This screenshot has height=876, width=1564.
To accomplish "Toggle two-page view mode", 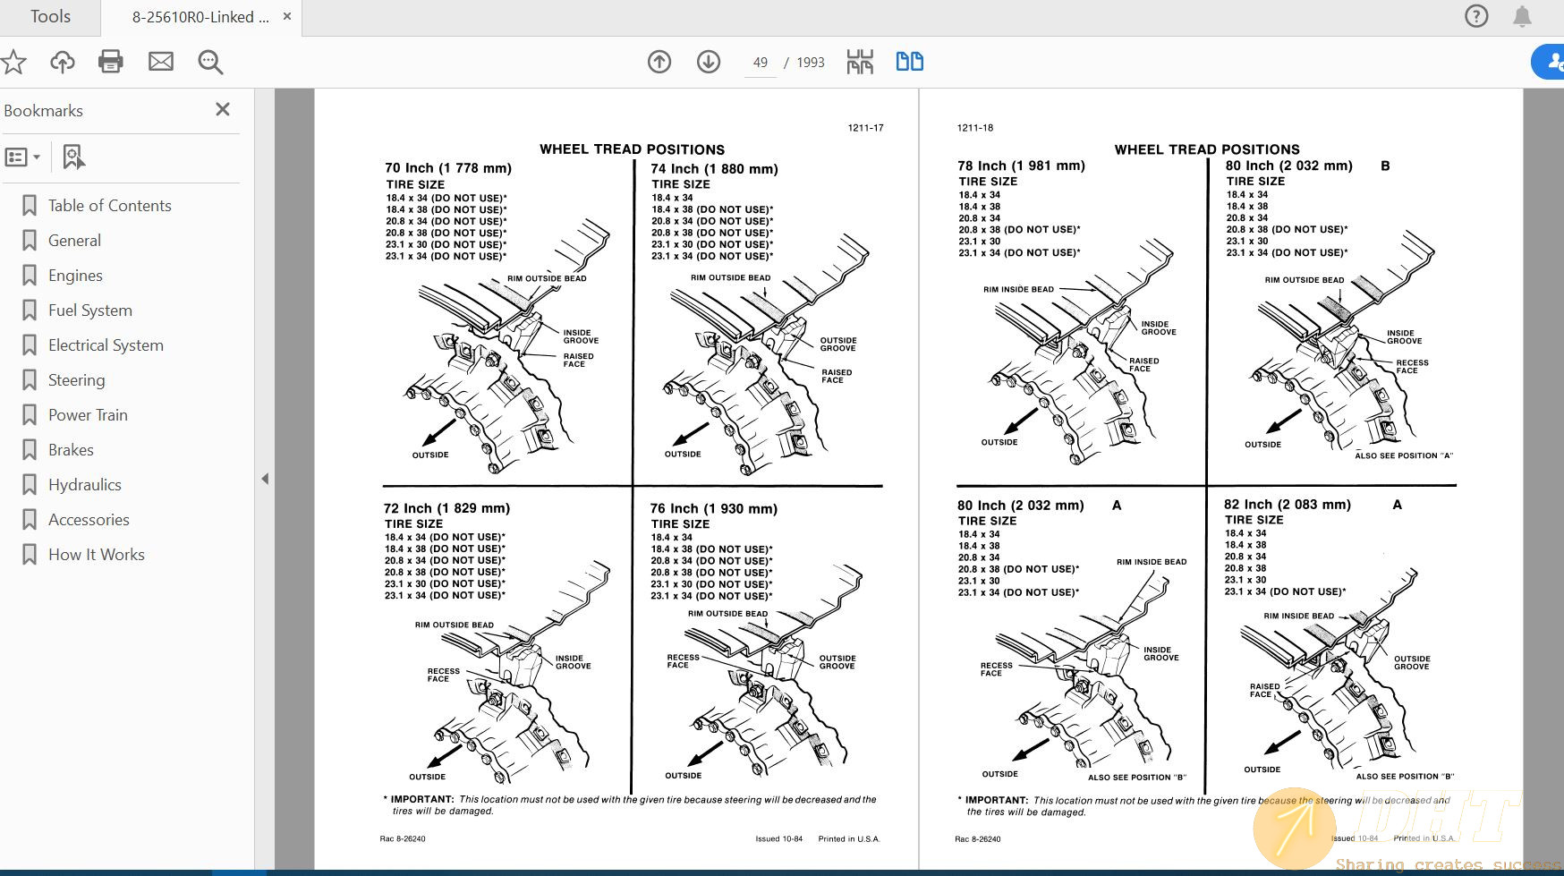I will click(x=909, y=62).
